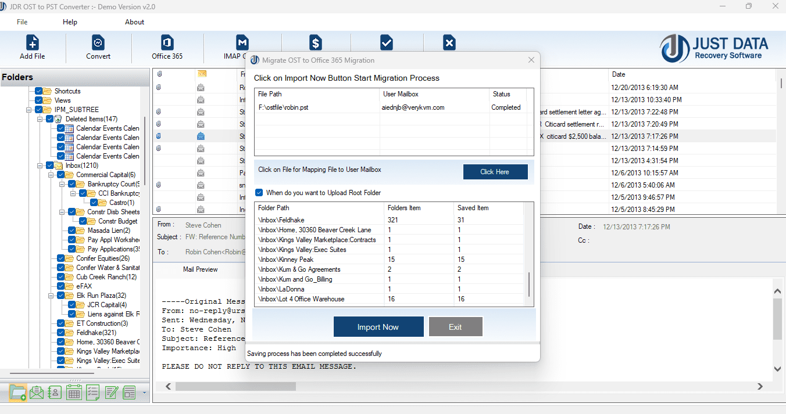Open the File menu
This screenshot has width=786, height=414.
pyautogui.click(x=22, y=22)
